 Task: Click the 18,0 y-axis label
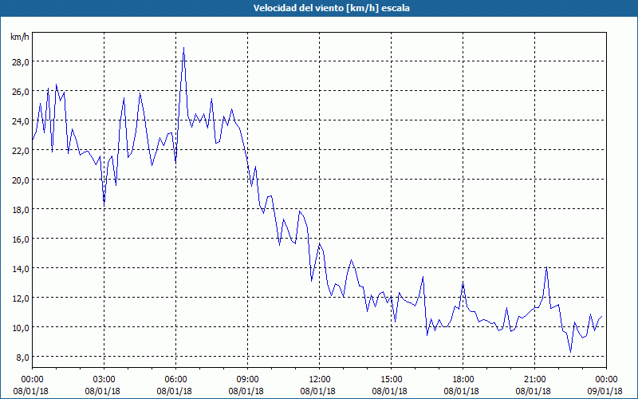point(21,210)
